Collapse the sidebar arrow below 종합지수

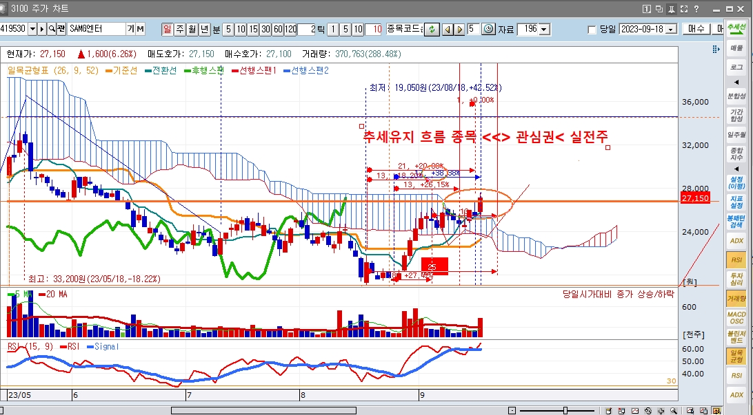[736, 169]
